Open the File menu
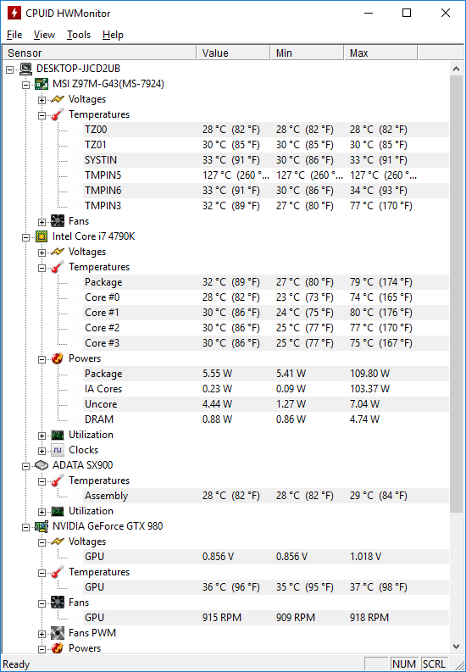 point(14,35)
